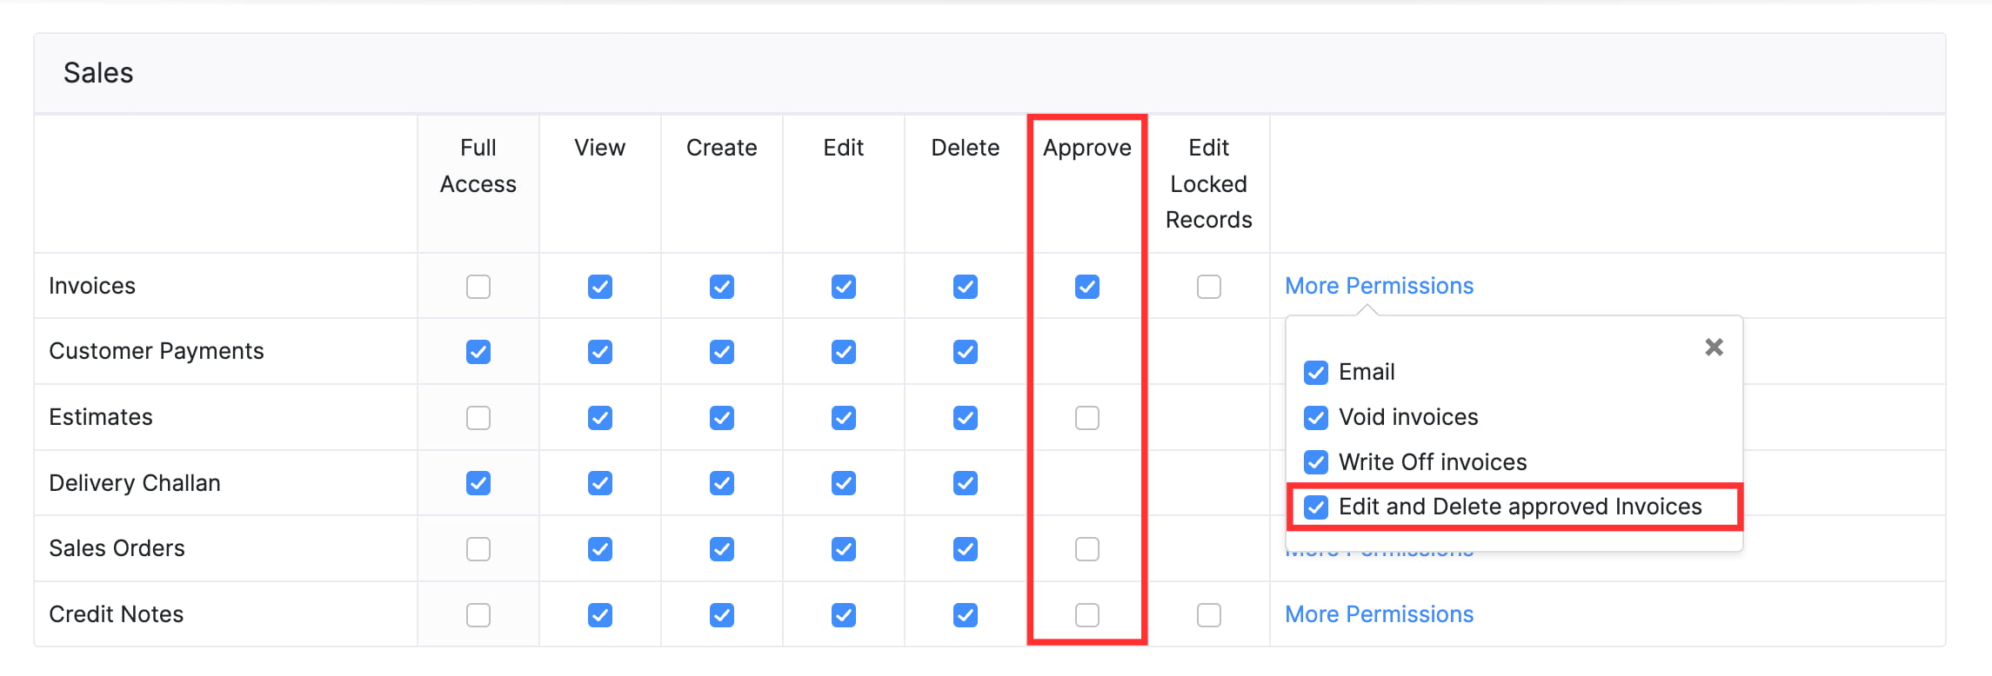Uncheck Delete permission for Estimates
Screen dimensions: 1992x676
tap(966, 418)
